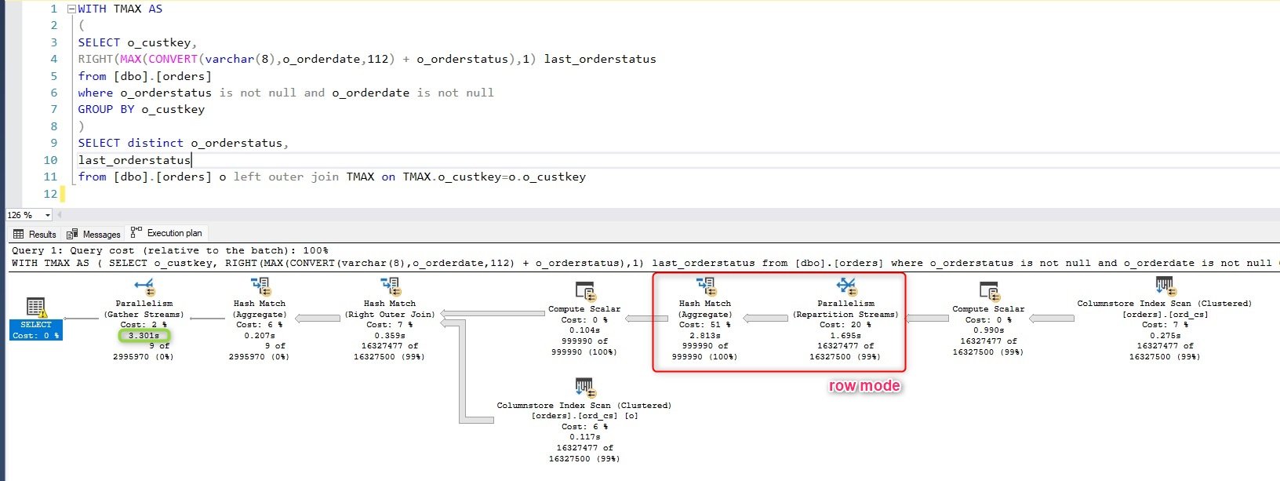
Task: Click the first Hash Match Aggregate icon after Gather Streams
Action: [260, 287]
